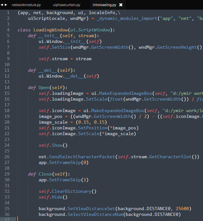Switch to uiphasecurtain.py tab

pyautogui.click(x=67, y=5)
